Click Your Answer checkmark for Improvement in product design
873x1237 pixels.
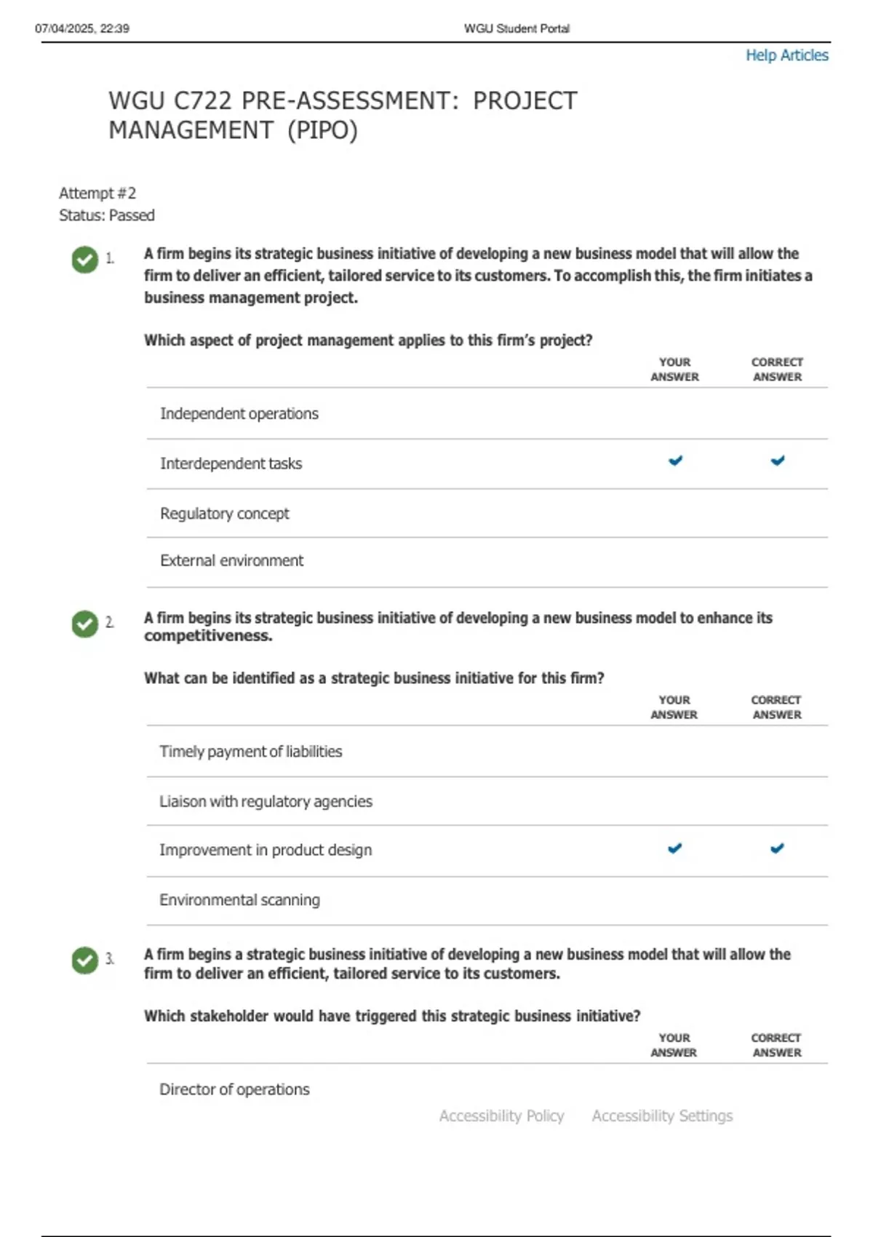coord(675,848)
